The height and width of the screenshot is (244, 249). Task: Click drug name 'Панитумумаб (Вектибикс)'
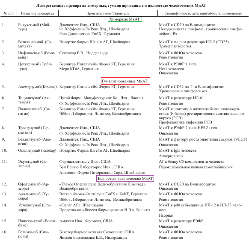pyautogui.click(x=37, y=223)
